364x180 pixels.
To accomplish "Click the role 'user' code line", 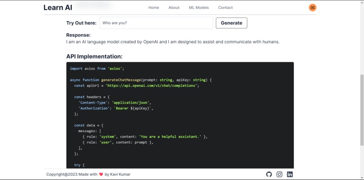I will click(x=118, y=142).
